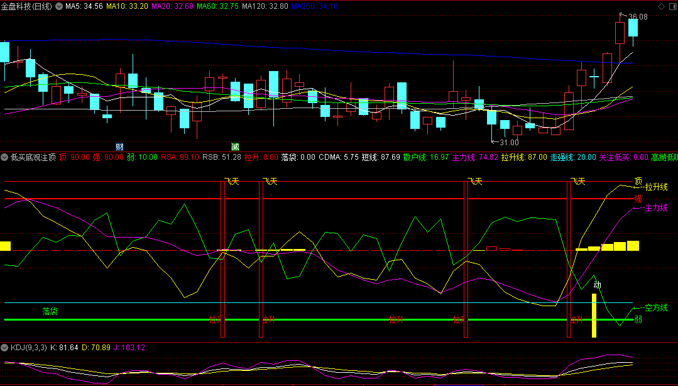Click the J: 103.12 value

coord(129,348)
